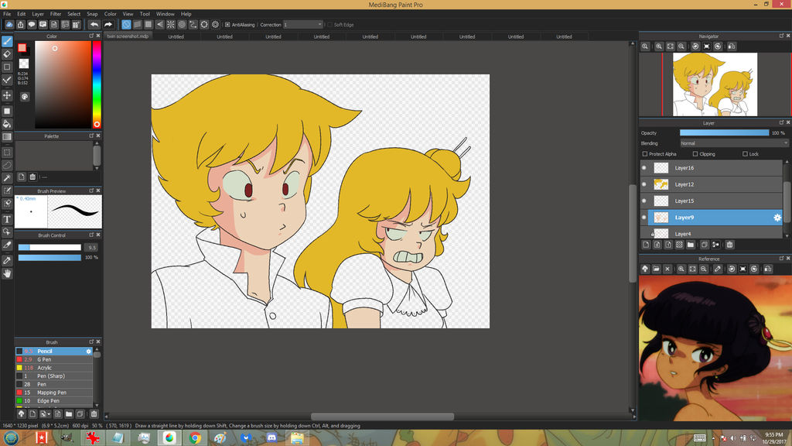Check the Lock layer option
Image resolution: width=792 pixels, height=446 pixels.
(x=745, y=154)
